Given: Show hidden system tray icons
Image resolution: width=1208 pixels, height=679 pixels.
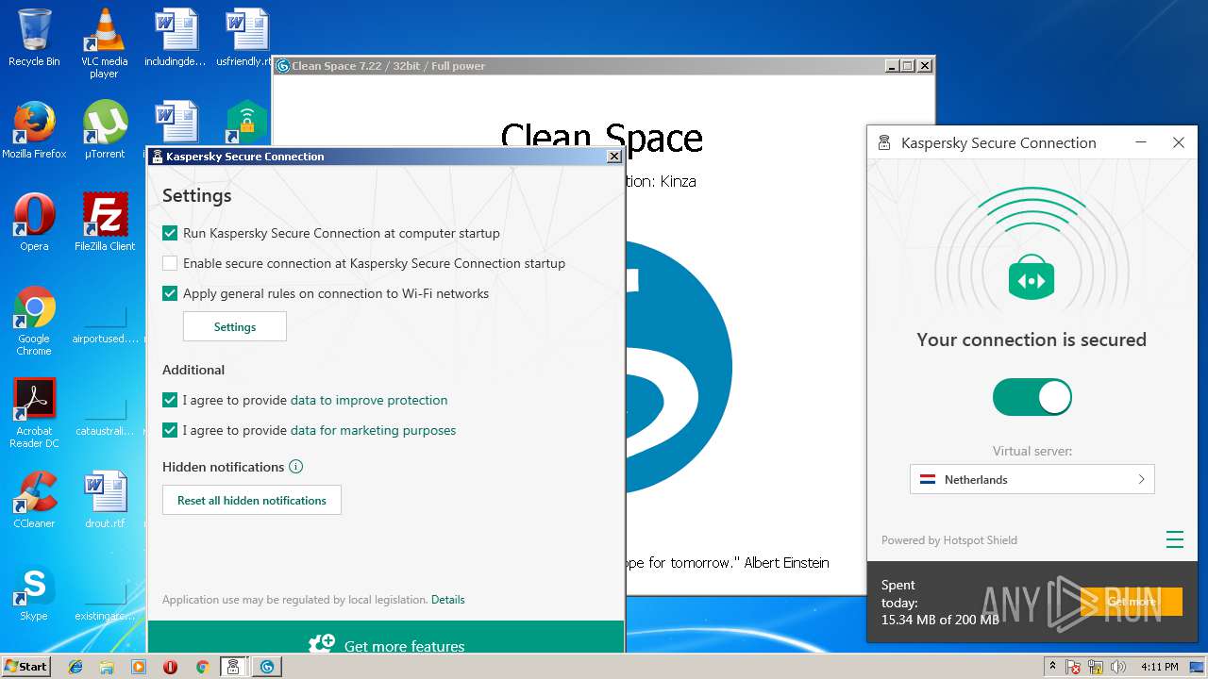Looking at the screenshot, I should [x=1052, y=667].
